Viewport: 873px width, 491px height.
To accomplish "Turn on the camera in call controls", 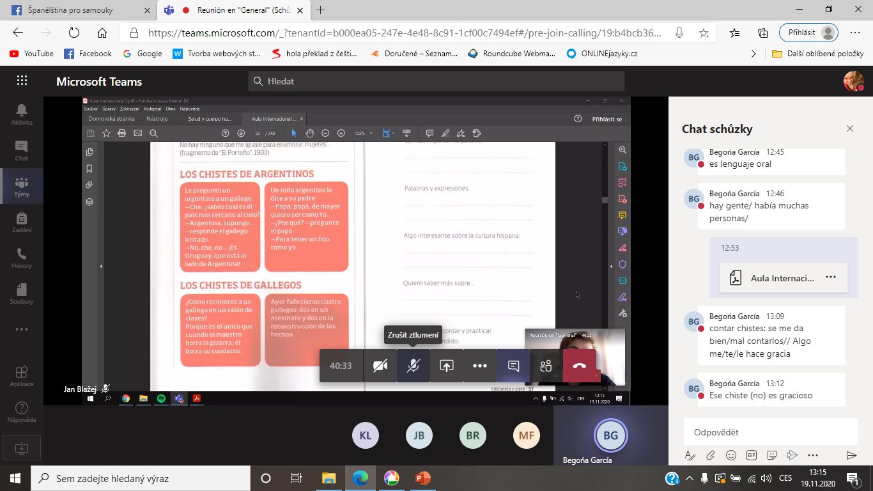I will click(x=380, y=366).
